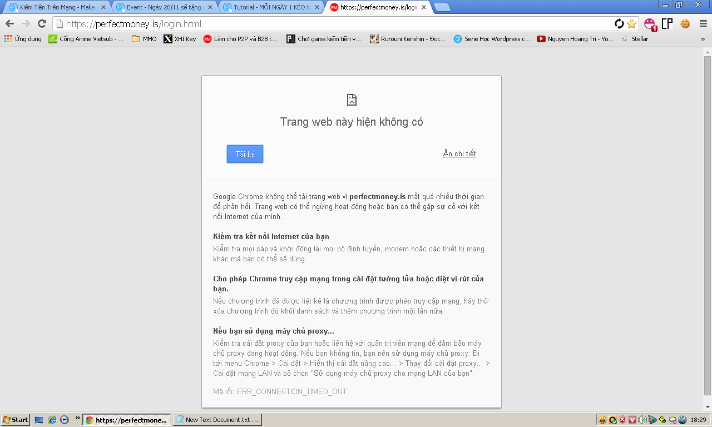
Task: Click the 18:29 system clock
Action: click(698, 420)
